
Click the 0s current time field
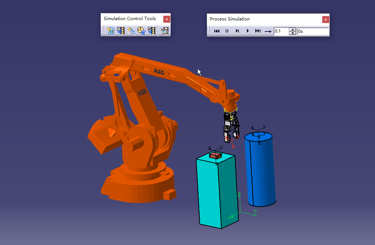coord(313,31)
